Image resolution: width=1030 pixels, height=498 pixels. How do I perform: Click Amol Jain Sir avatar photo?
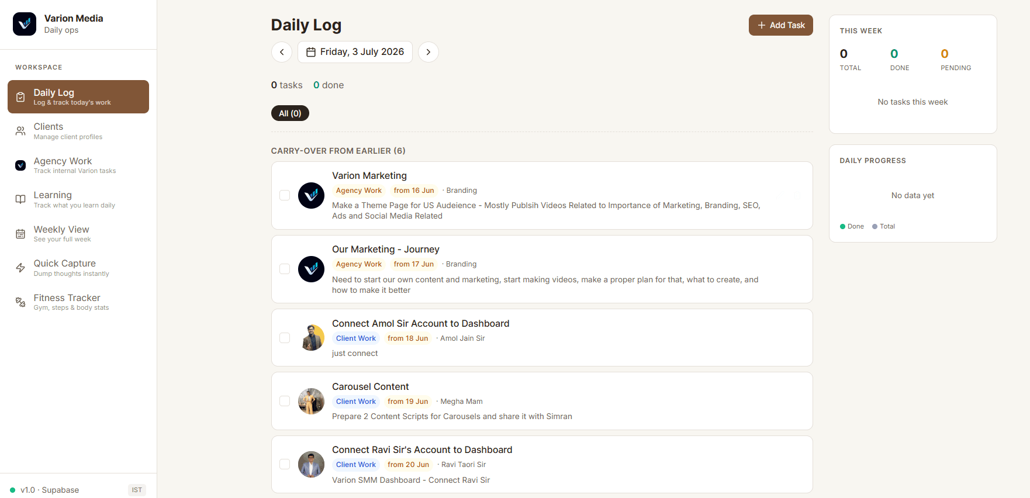(311, 338)
